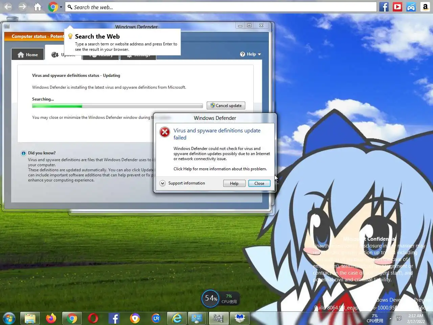Open the control panel monitor taskbar item
Screen dimensions: 433x325
click(197, 318)
